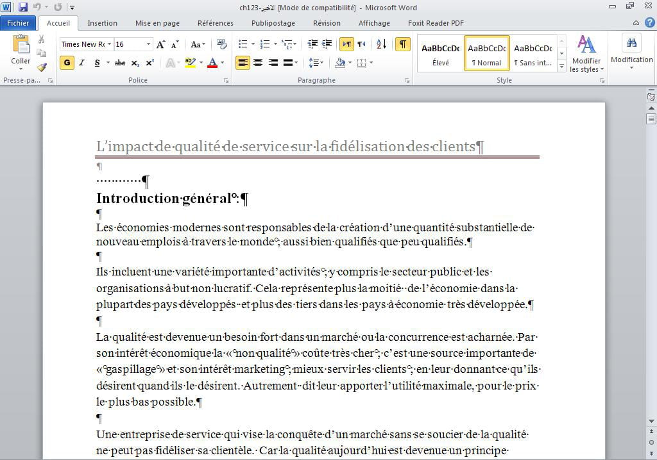
Task: Apply the red font color
Action: 212,63
